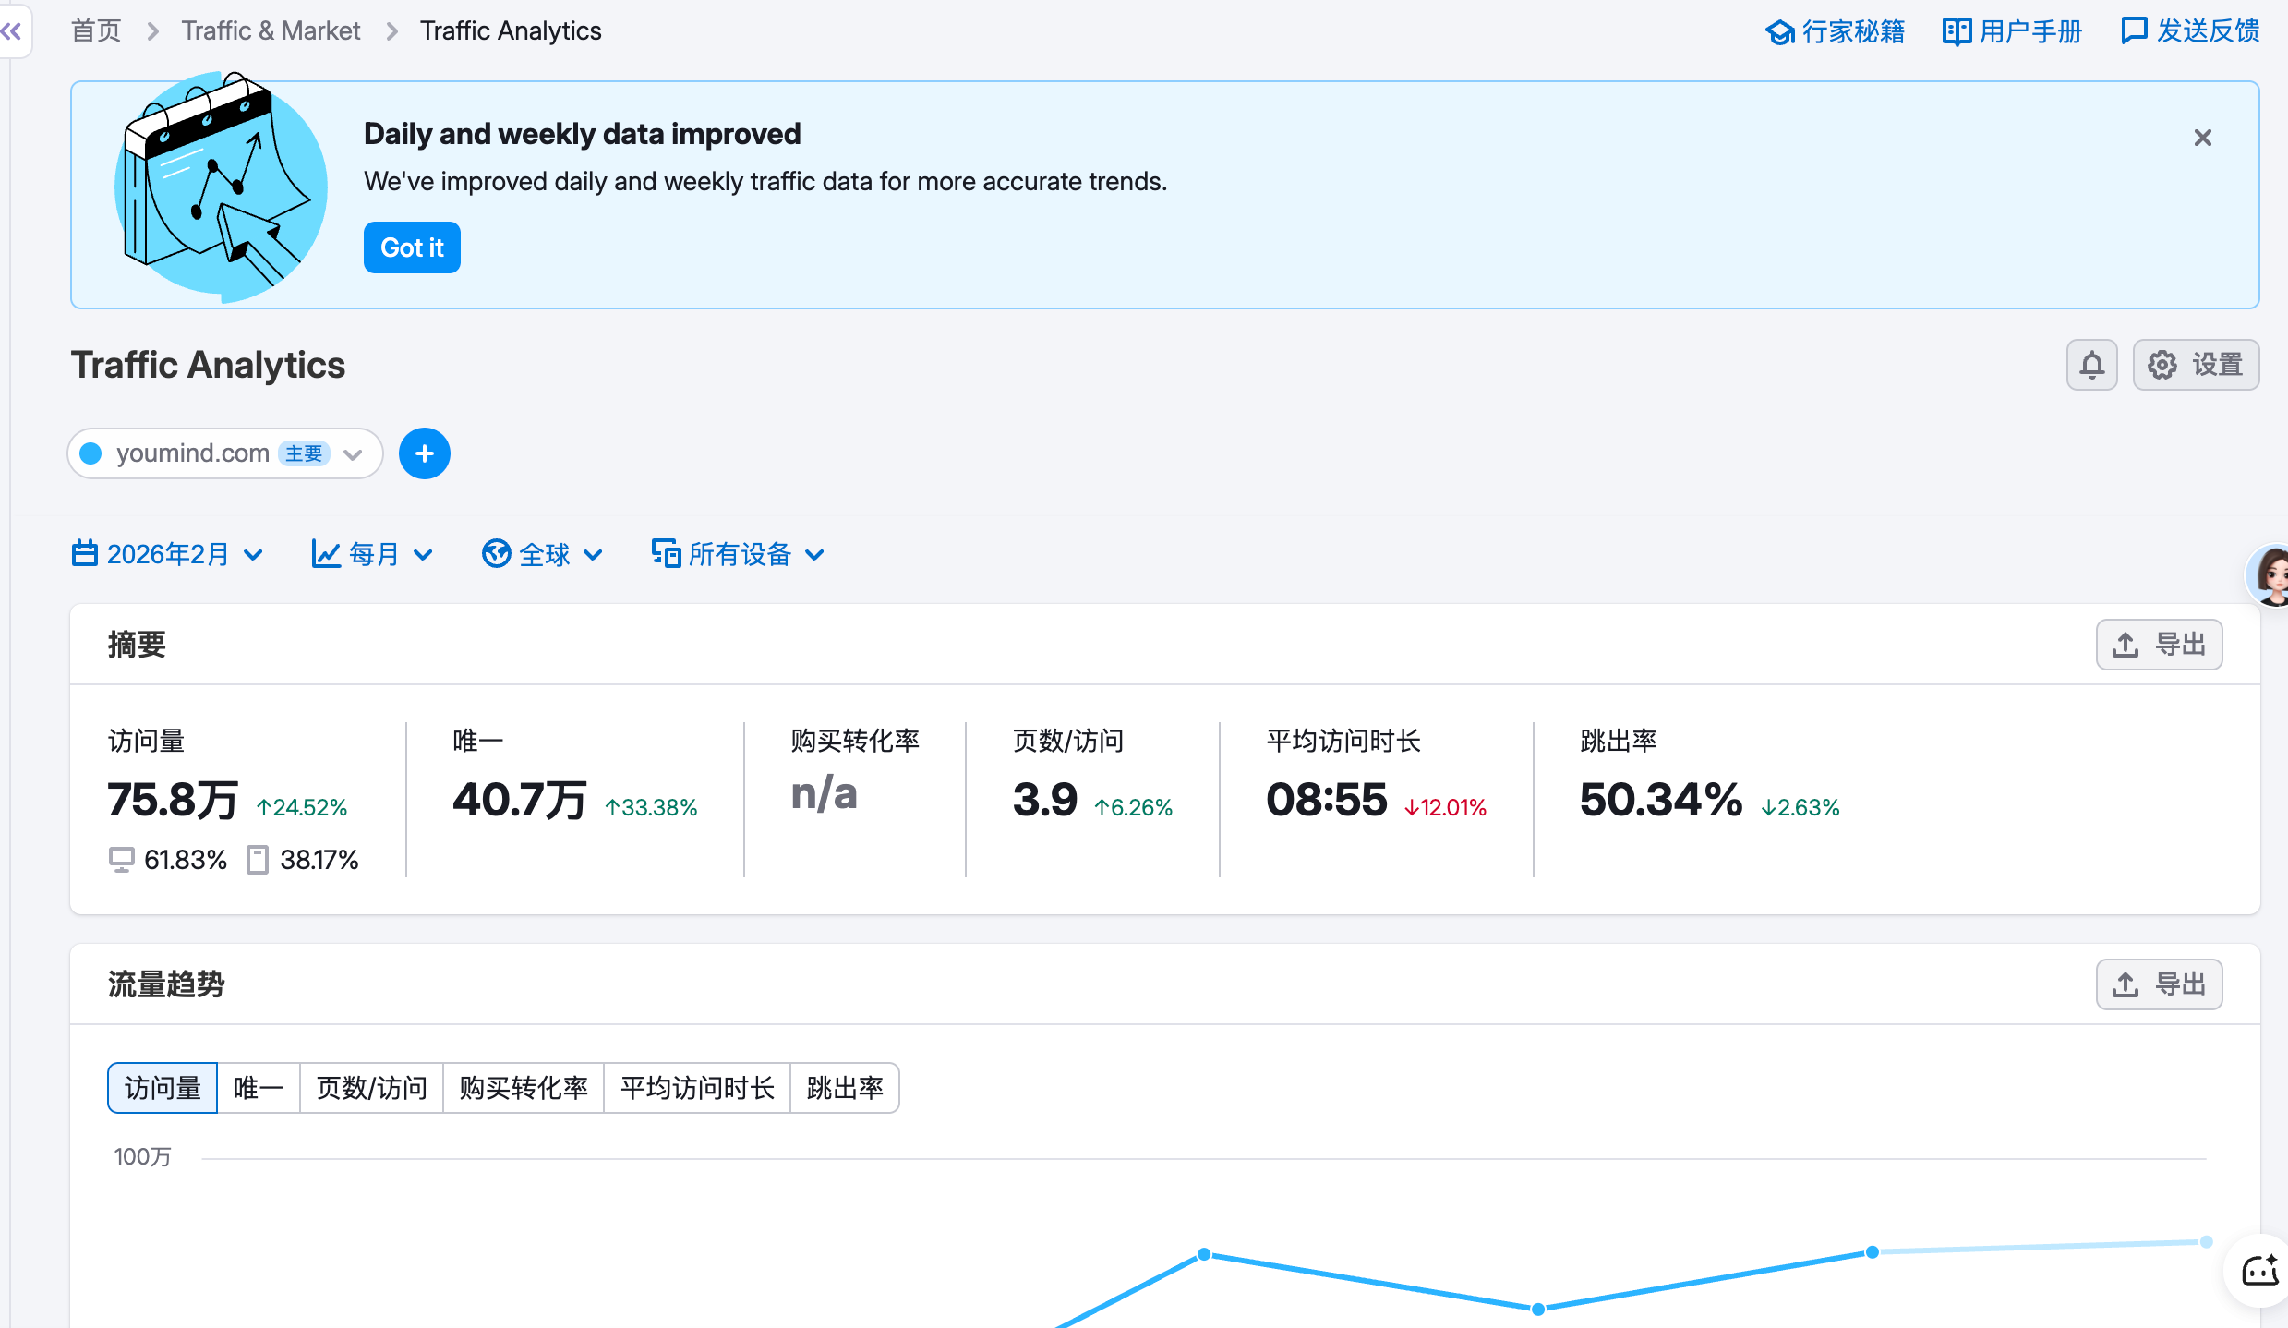Viewport: 2288px width, 1328px height.
Task: Click the youmind.com domain color dot
Action: point(90,453)
